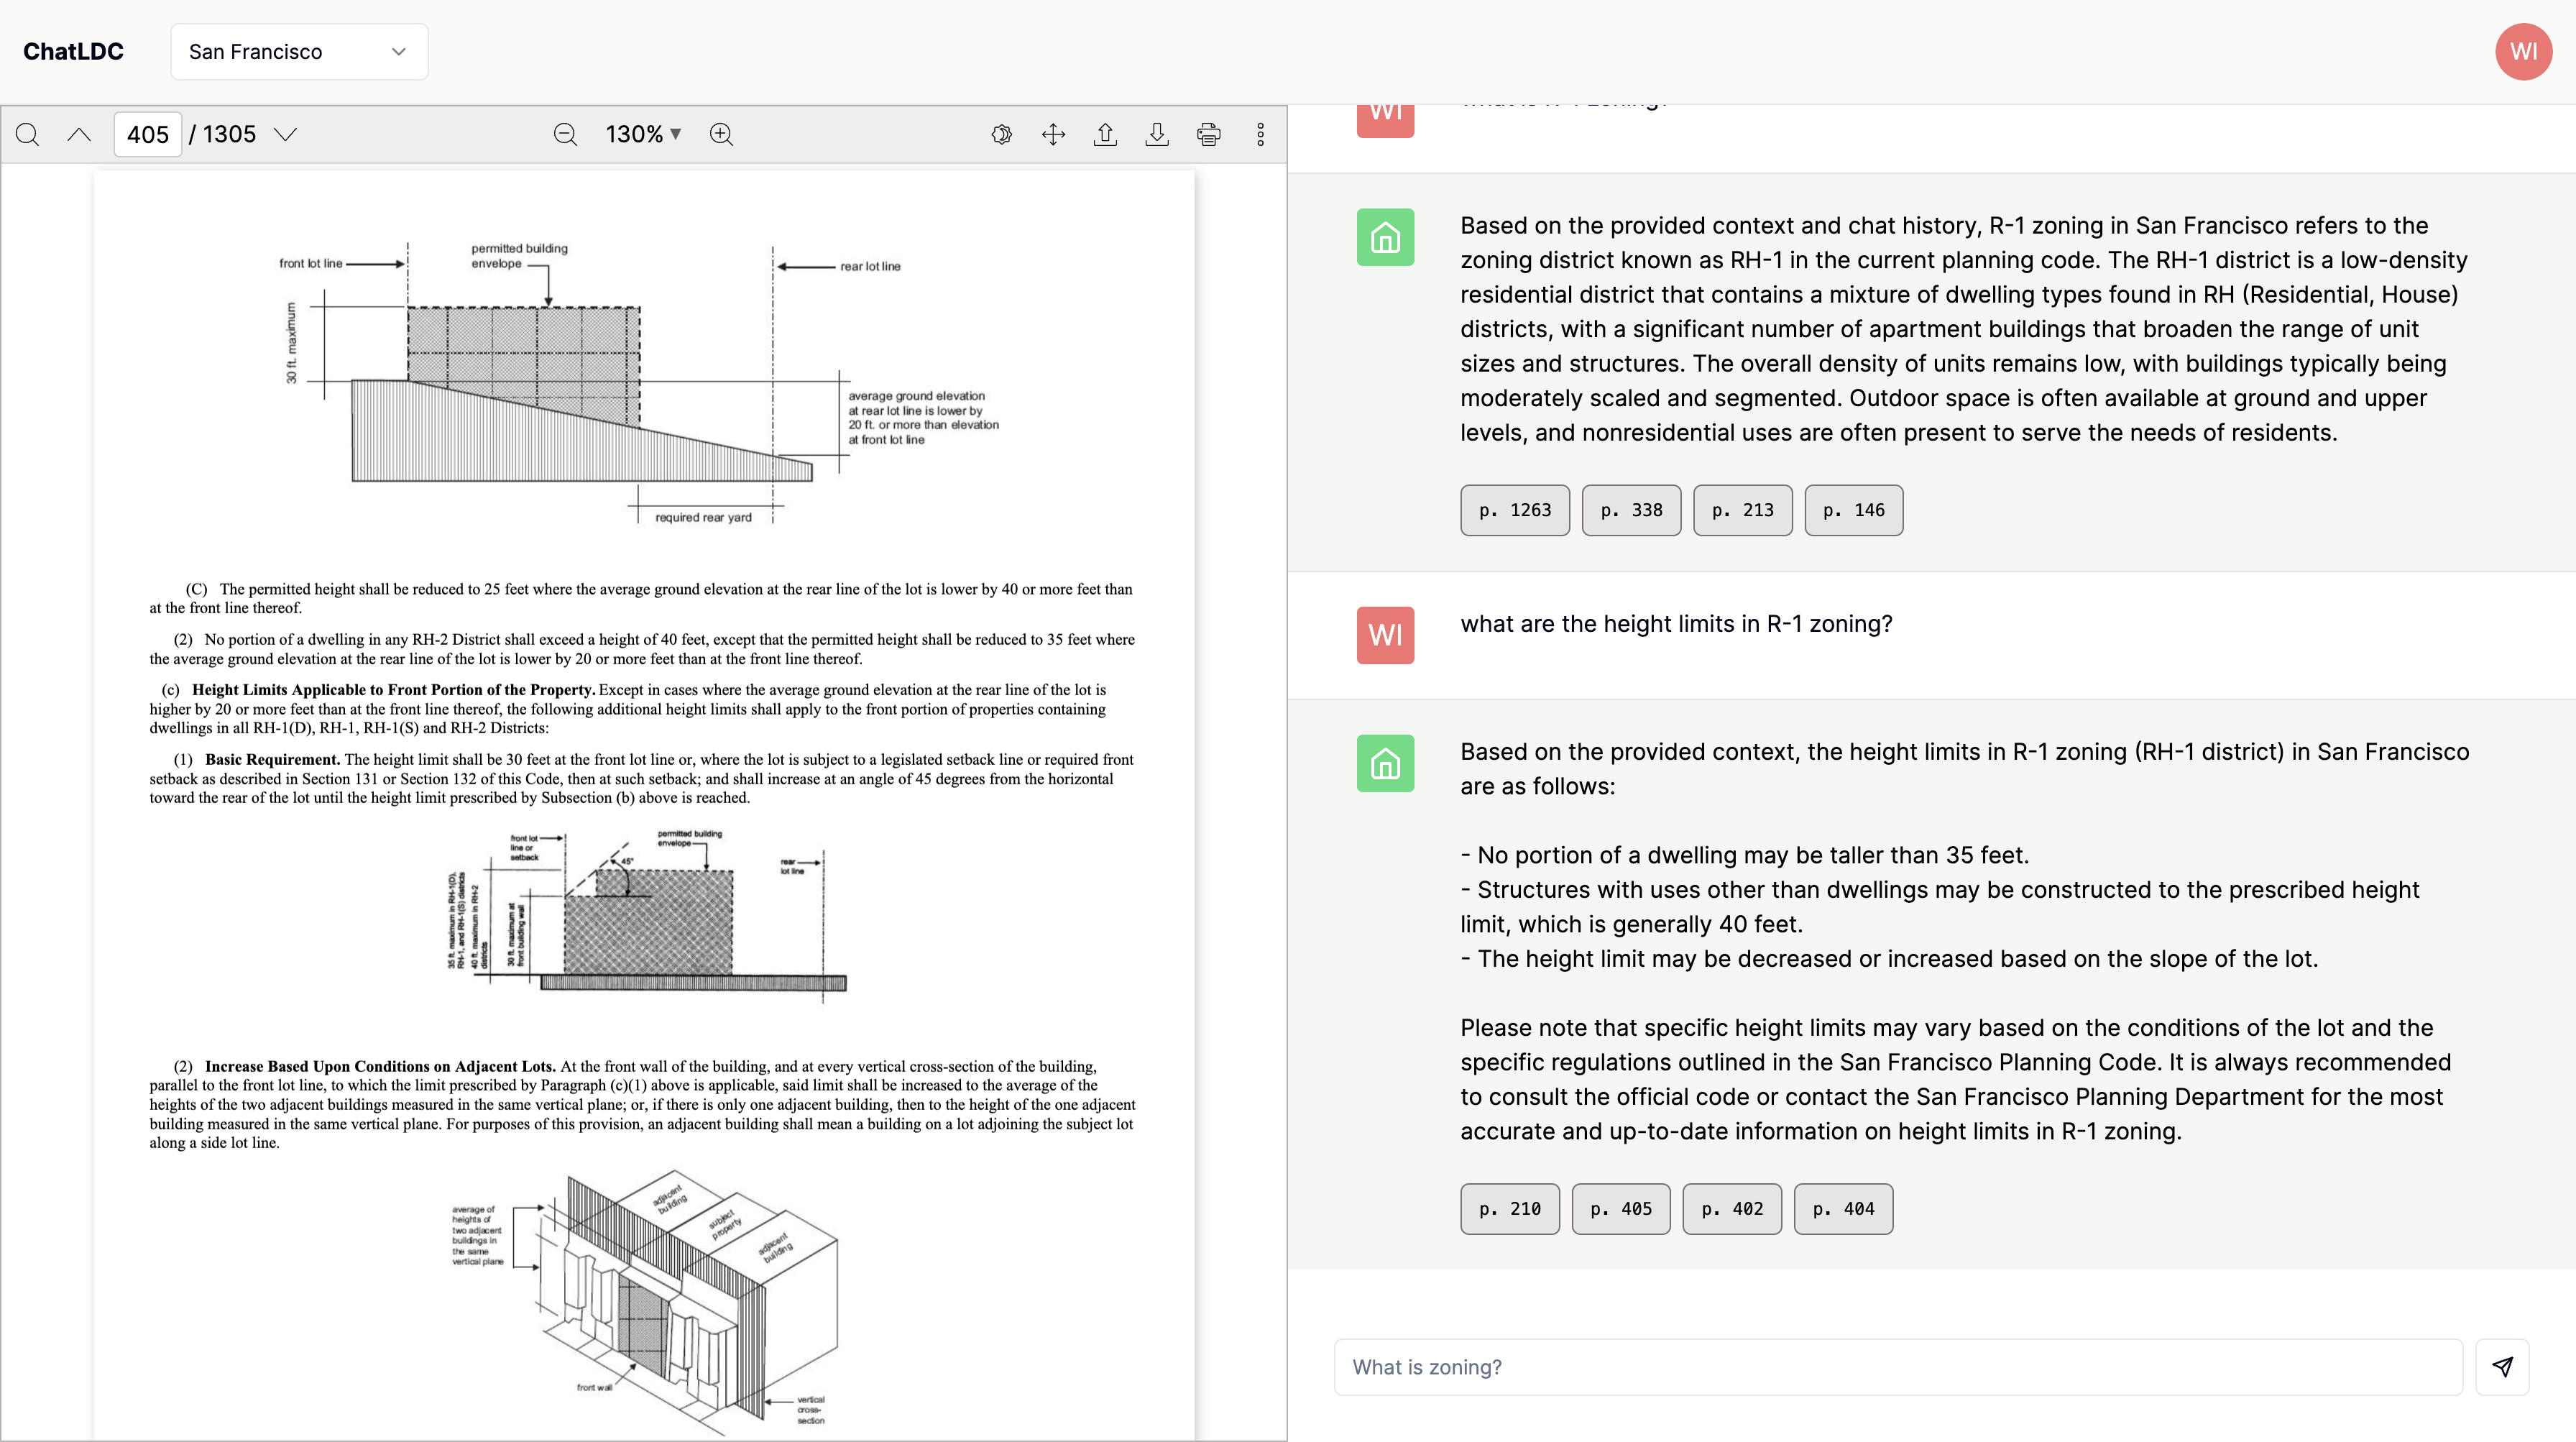Open the WI user avatar menu
Viewport: 2576px width, 1442px height.
2523,51
